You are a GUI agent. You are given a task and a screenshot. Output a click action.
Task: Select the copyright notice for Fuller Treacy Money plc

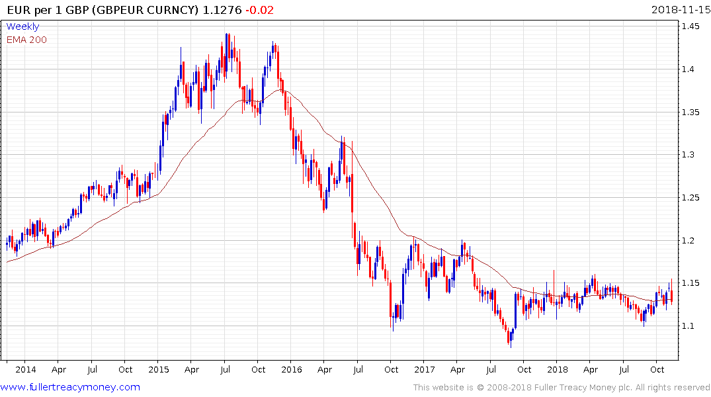pyautogui.click(x=562, y=388)
